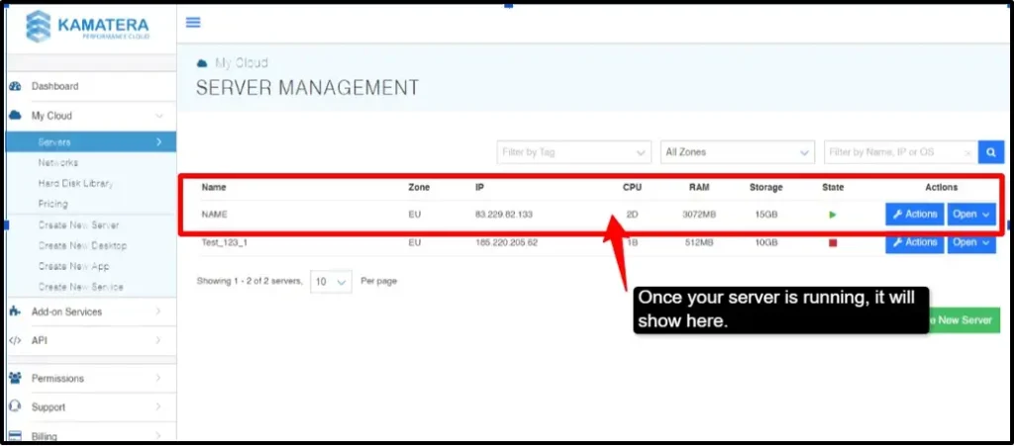Viewport: 1014px width, 446px height.
Task: Select Servers in the sidebar
Action: click(90, 141)
